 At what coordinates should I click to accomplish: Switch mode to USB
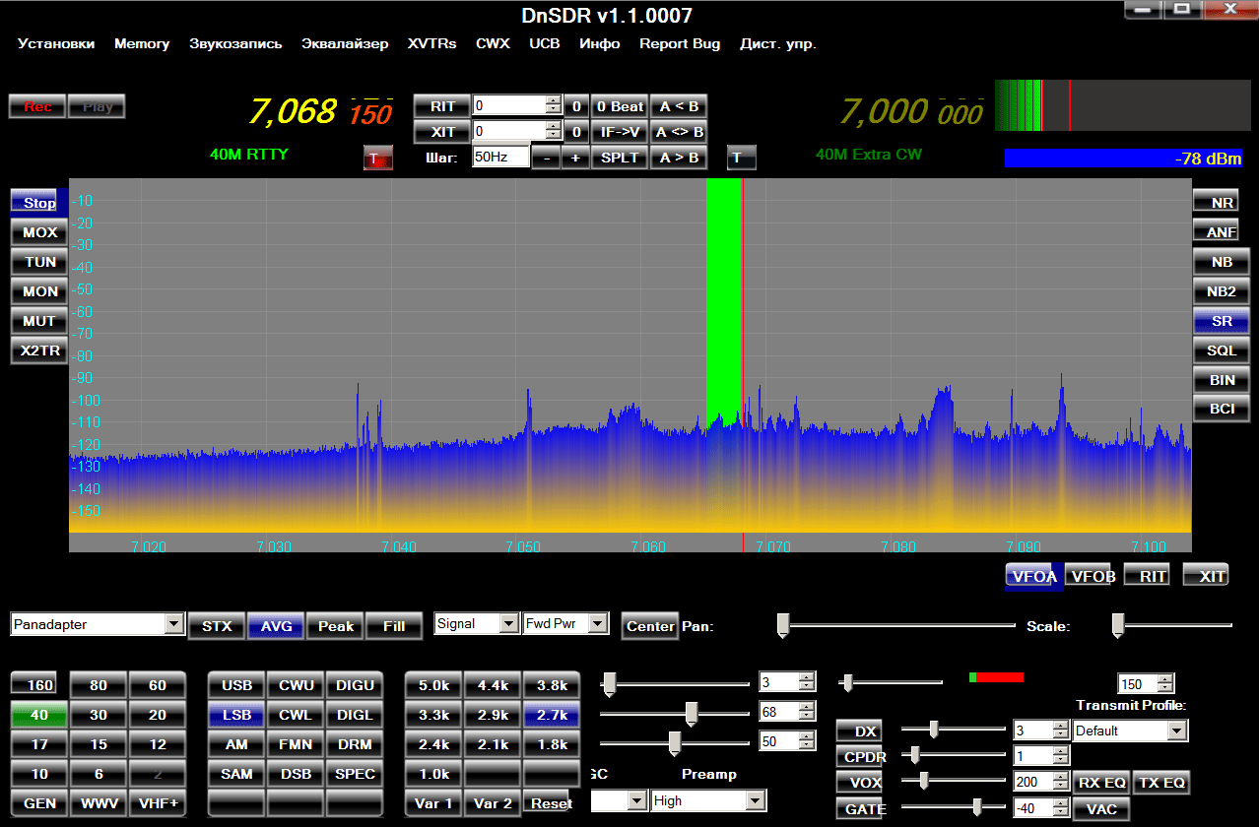236,685
